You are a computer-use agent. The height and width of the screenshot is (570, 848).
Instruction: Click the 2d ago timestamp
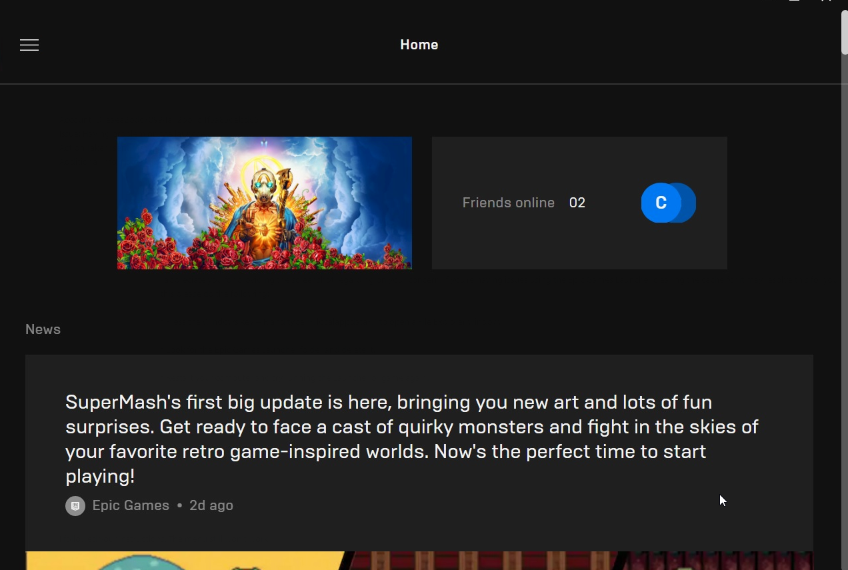[x=211, y=505]
